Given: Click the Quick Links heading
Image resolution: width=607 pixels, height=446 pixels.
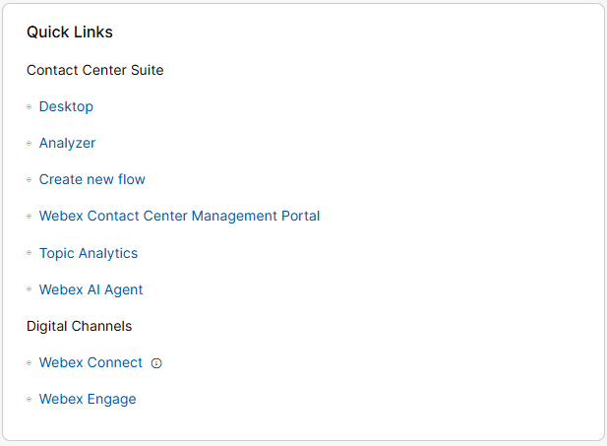Looking at the screenshot, I should (70, 32).
